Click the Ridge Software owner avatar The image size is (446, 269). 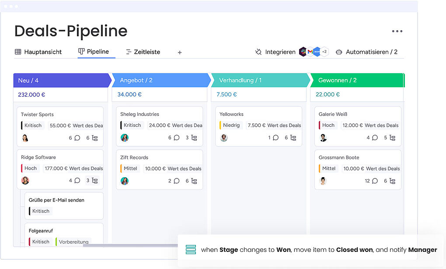coord(25,180)
